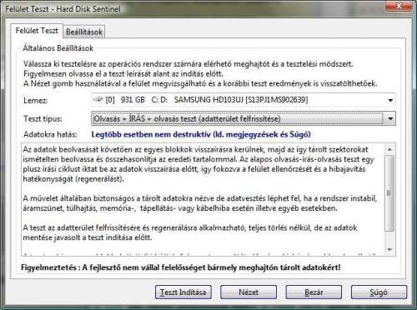Switch to the Beállítások tab
This screenshot has height=310, width=417.
point(84,32)
